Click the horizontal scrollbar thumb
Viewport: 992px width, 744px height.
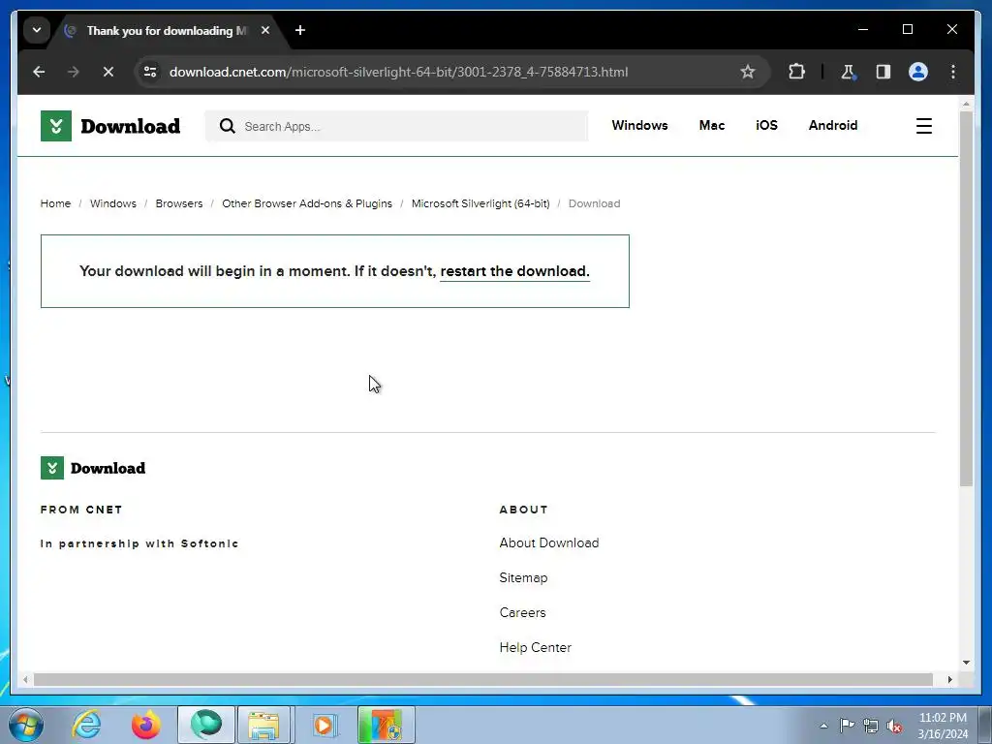[483, 679]
